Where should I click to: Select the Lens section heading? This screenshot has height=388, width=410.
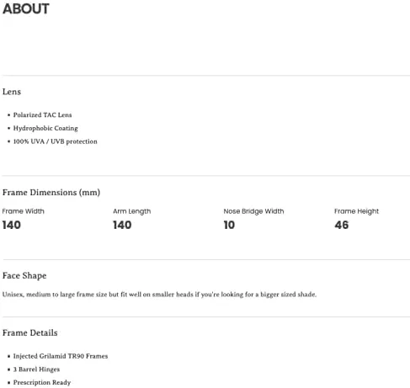tap(12, 92)
